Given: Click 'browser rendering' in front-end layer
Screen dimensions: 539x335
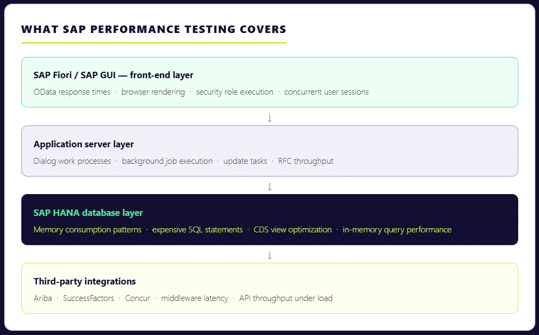Looking at the screenshot, I should coord(153,92).
